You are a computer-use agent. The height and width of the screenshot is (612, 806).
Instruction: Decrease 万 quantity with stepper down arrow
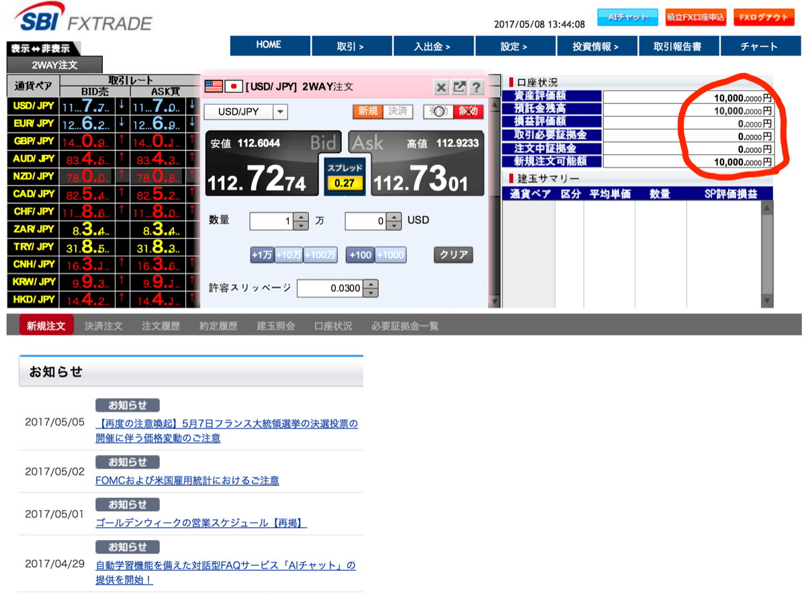click(x=302, y=225)
